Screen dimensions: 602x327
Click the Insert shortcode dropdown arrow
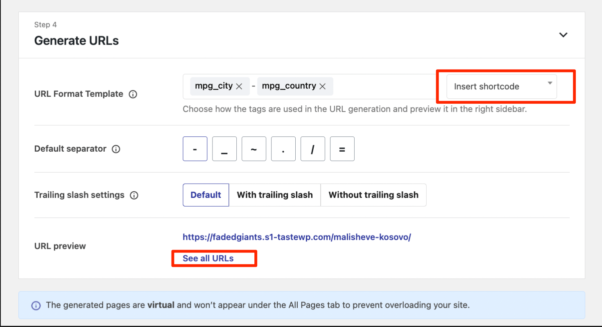click(x=550, y=83)
